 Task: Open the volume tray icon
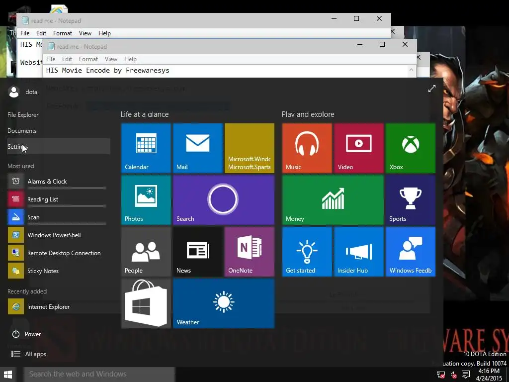453,375
